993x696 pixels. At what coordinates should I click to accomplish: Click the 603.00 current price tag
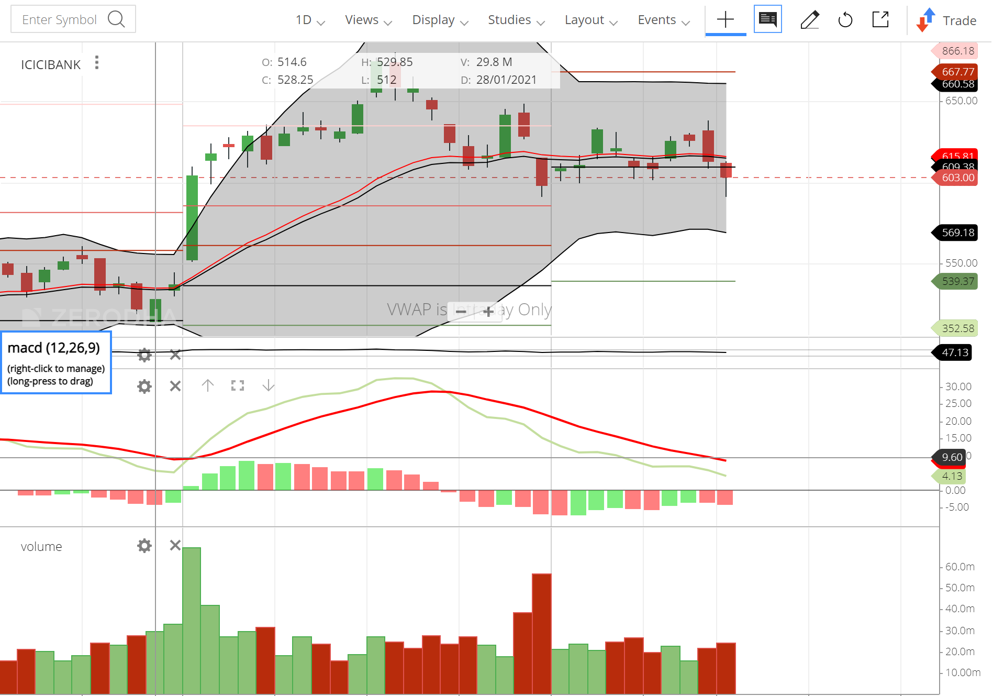[x=954, y=178]
